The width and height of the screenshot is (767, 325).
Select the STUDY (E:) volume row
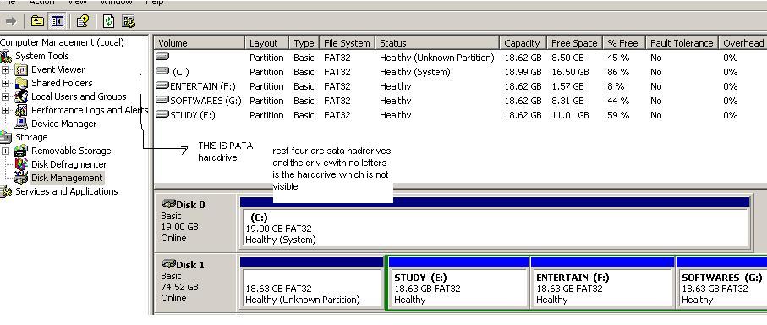point(460,115)
